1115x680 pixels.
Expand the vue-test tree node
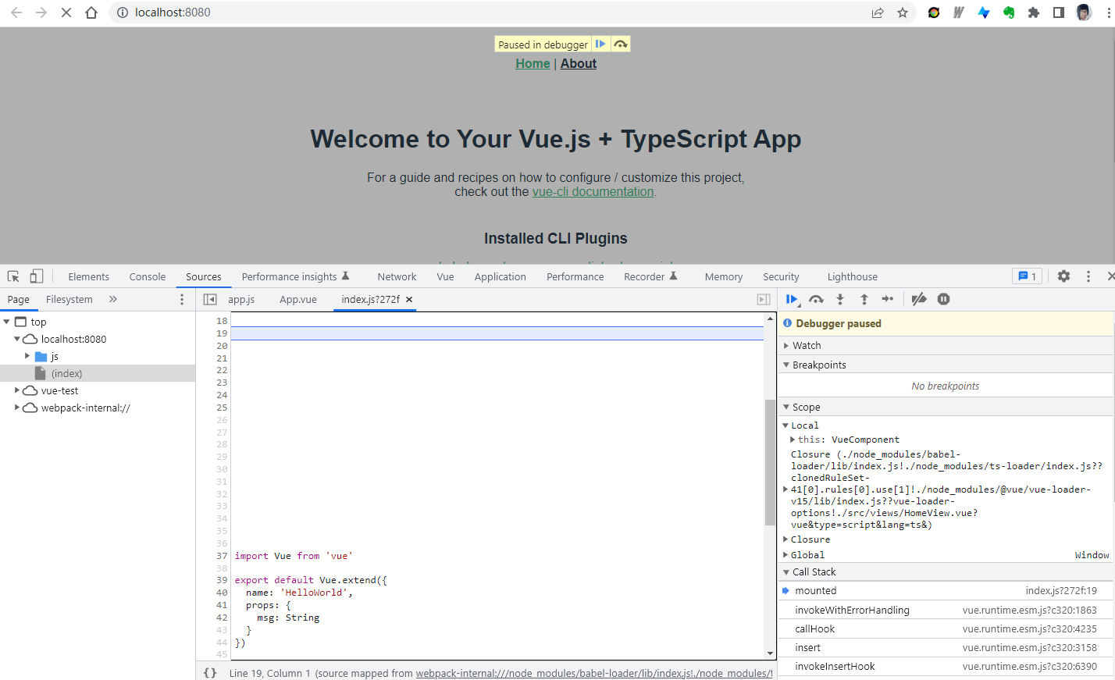tap(17, 390)
